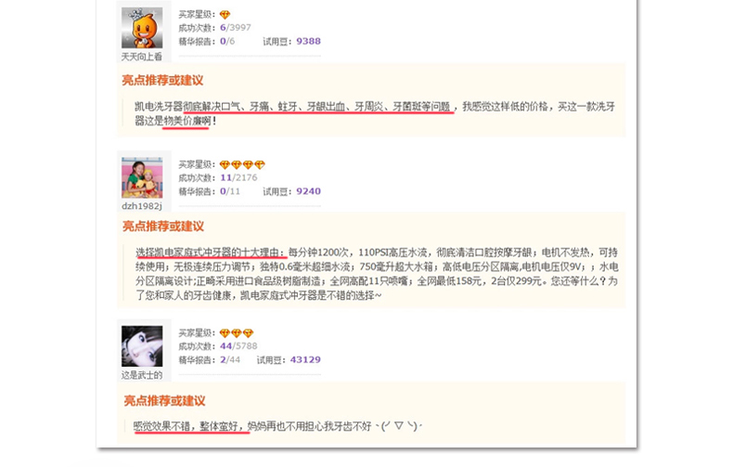
Task: Click single diamond buyer-level icon for 天天向上看
Action: point(225,15)
